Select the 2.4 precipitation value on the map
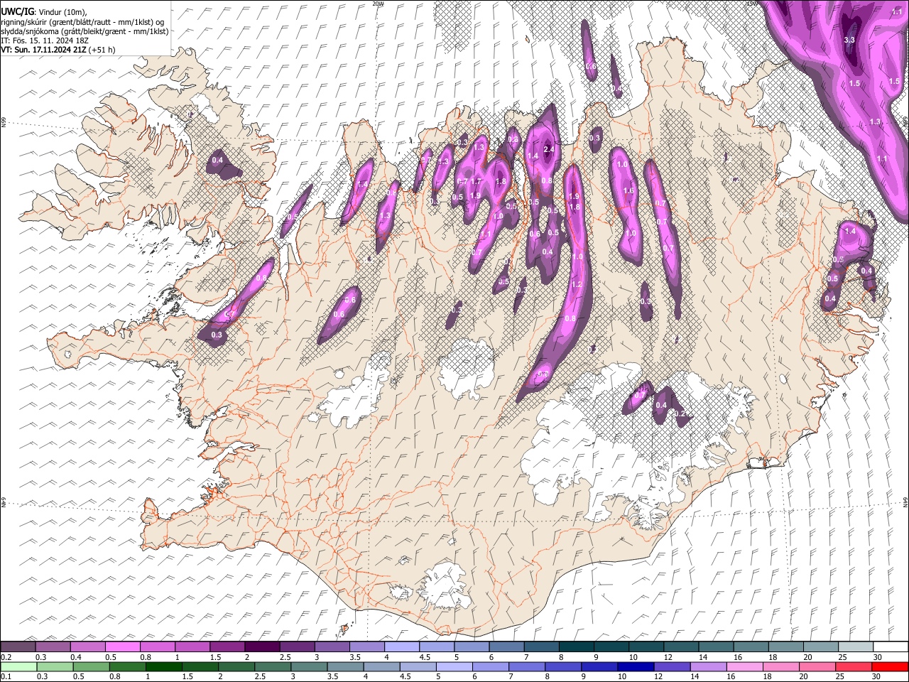 click(548, 150)
